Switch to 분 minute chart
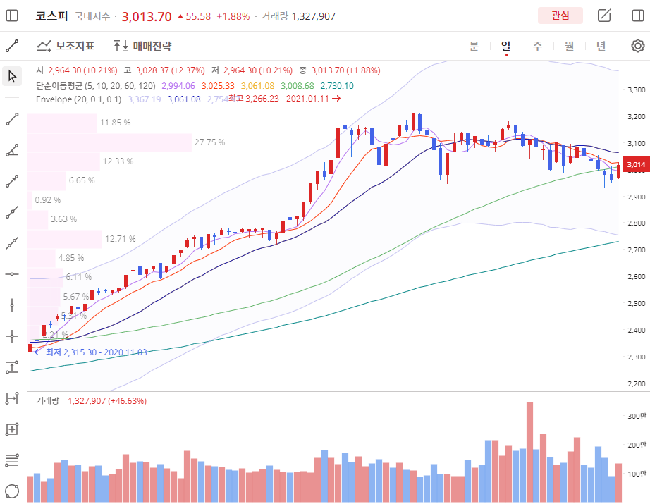Viewport: 650px width, 504px height. click(x=474, y=46)
